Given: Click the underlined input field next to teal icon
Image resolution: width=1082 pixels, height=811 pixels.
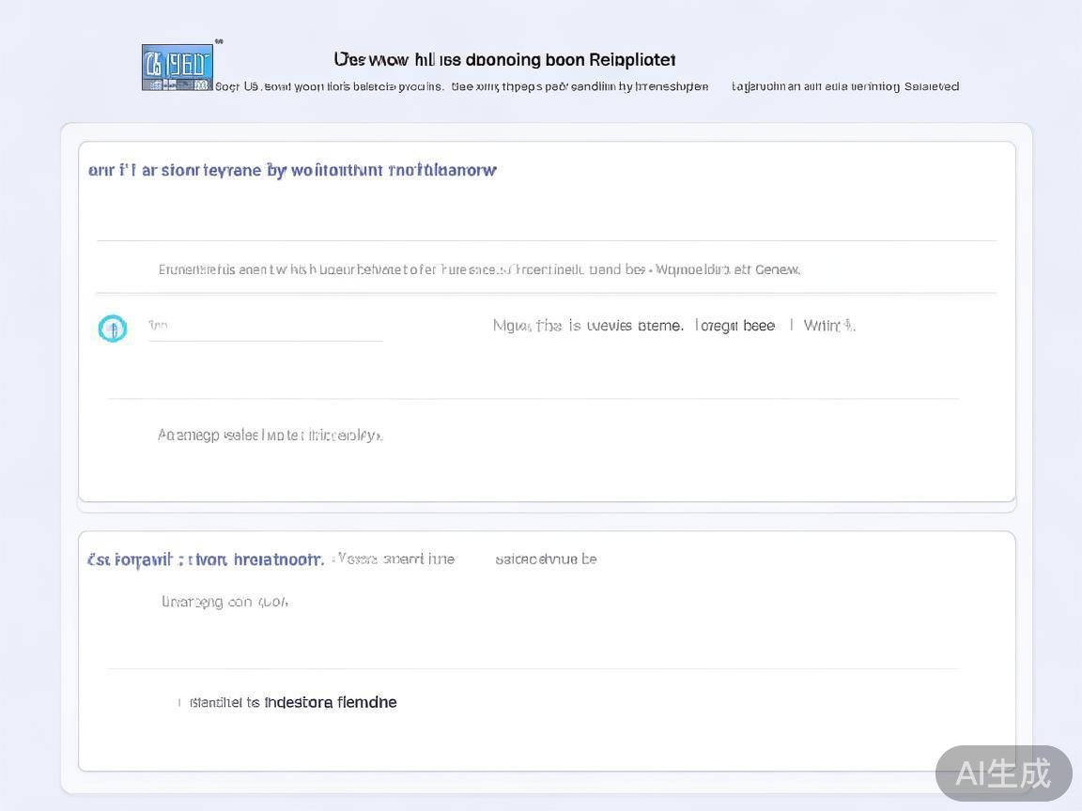Looking at the screenshot, I should (265, 328).
